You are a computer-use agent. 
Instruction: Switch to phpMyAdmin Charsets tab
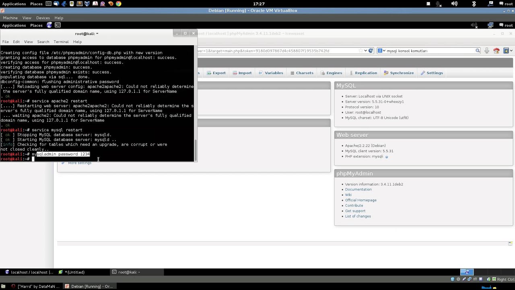pyautogui.click(x=301, y=73)
